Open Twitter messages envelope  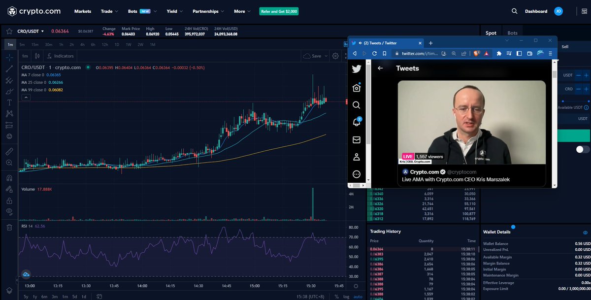pos(357,140)
